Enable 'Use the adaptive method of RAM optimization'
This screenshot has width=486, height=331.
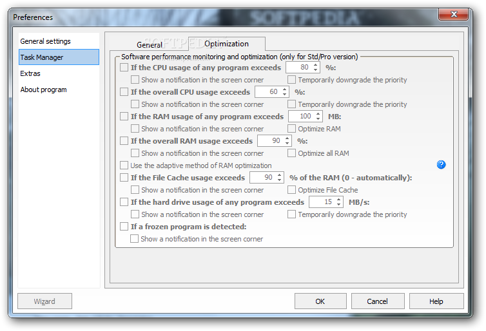click(124, 165)
